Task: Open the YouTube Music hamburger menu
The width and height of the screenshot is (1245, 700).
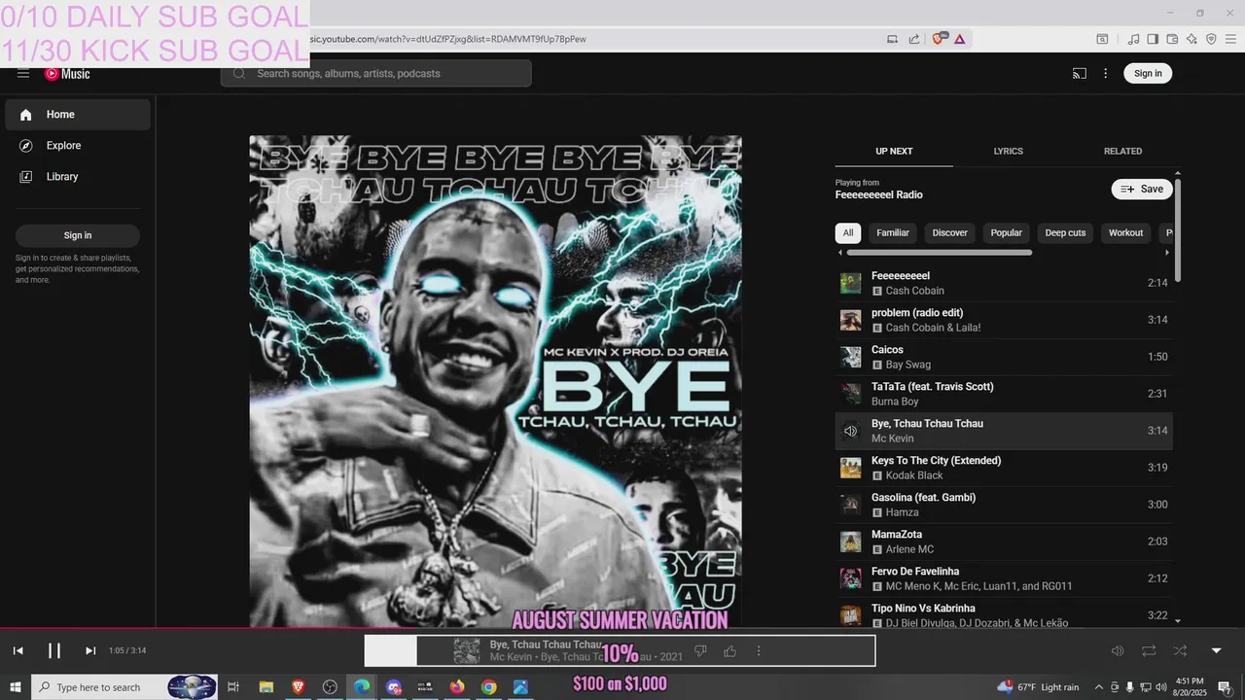Action: [x=23, y=74]
